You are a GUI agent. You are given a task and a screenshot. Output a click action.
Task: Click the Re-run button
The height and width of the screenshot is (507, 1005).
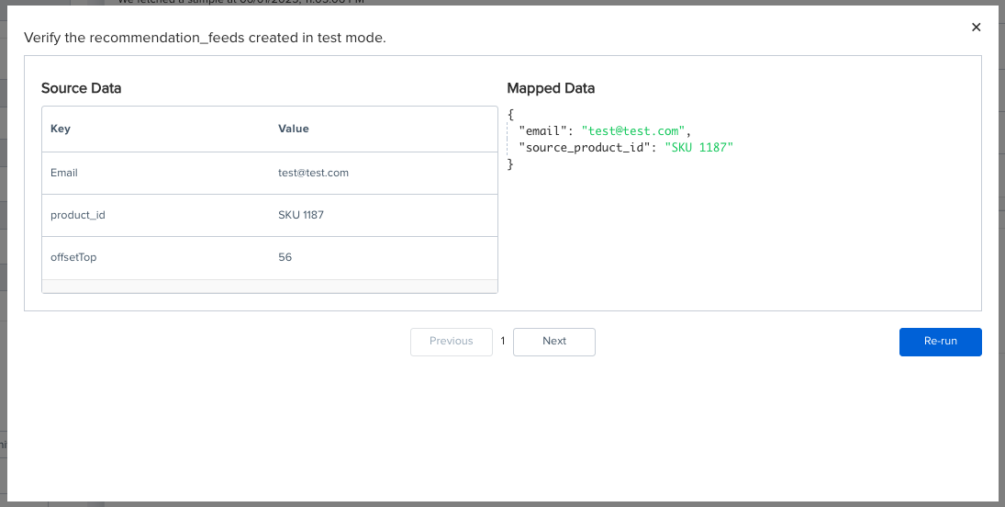[x=940, y=342]
